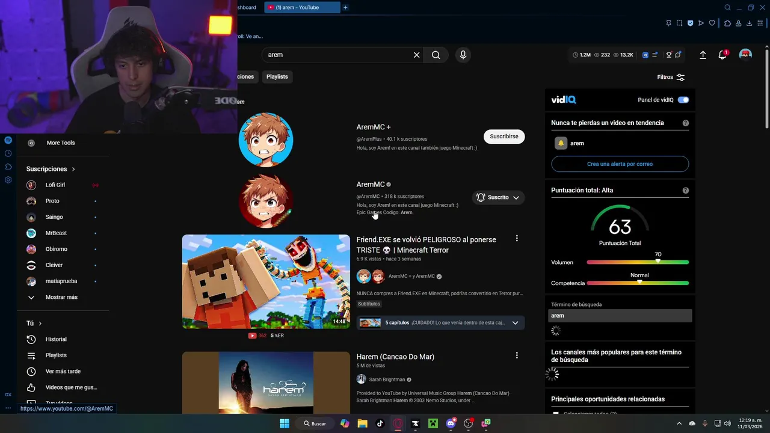Click the upload arrow icon in YouTube header

703,55
